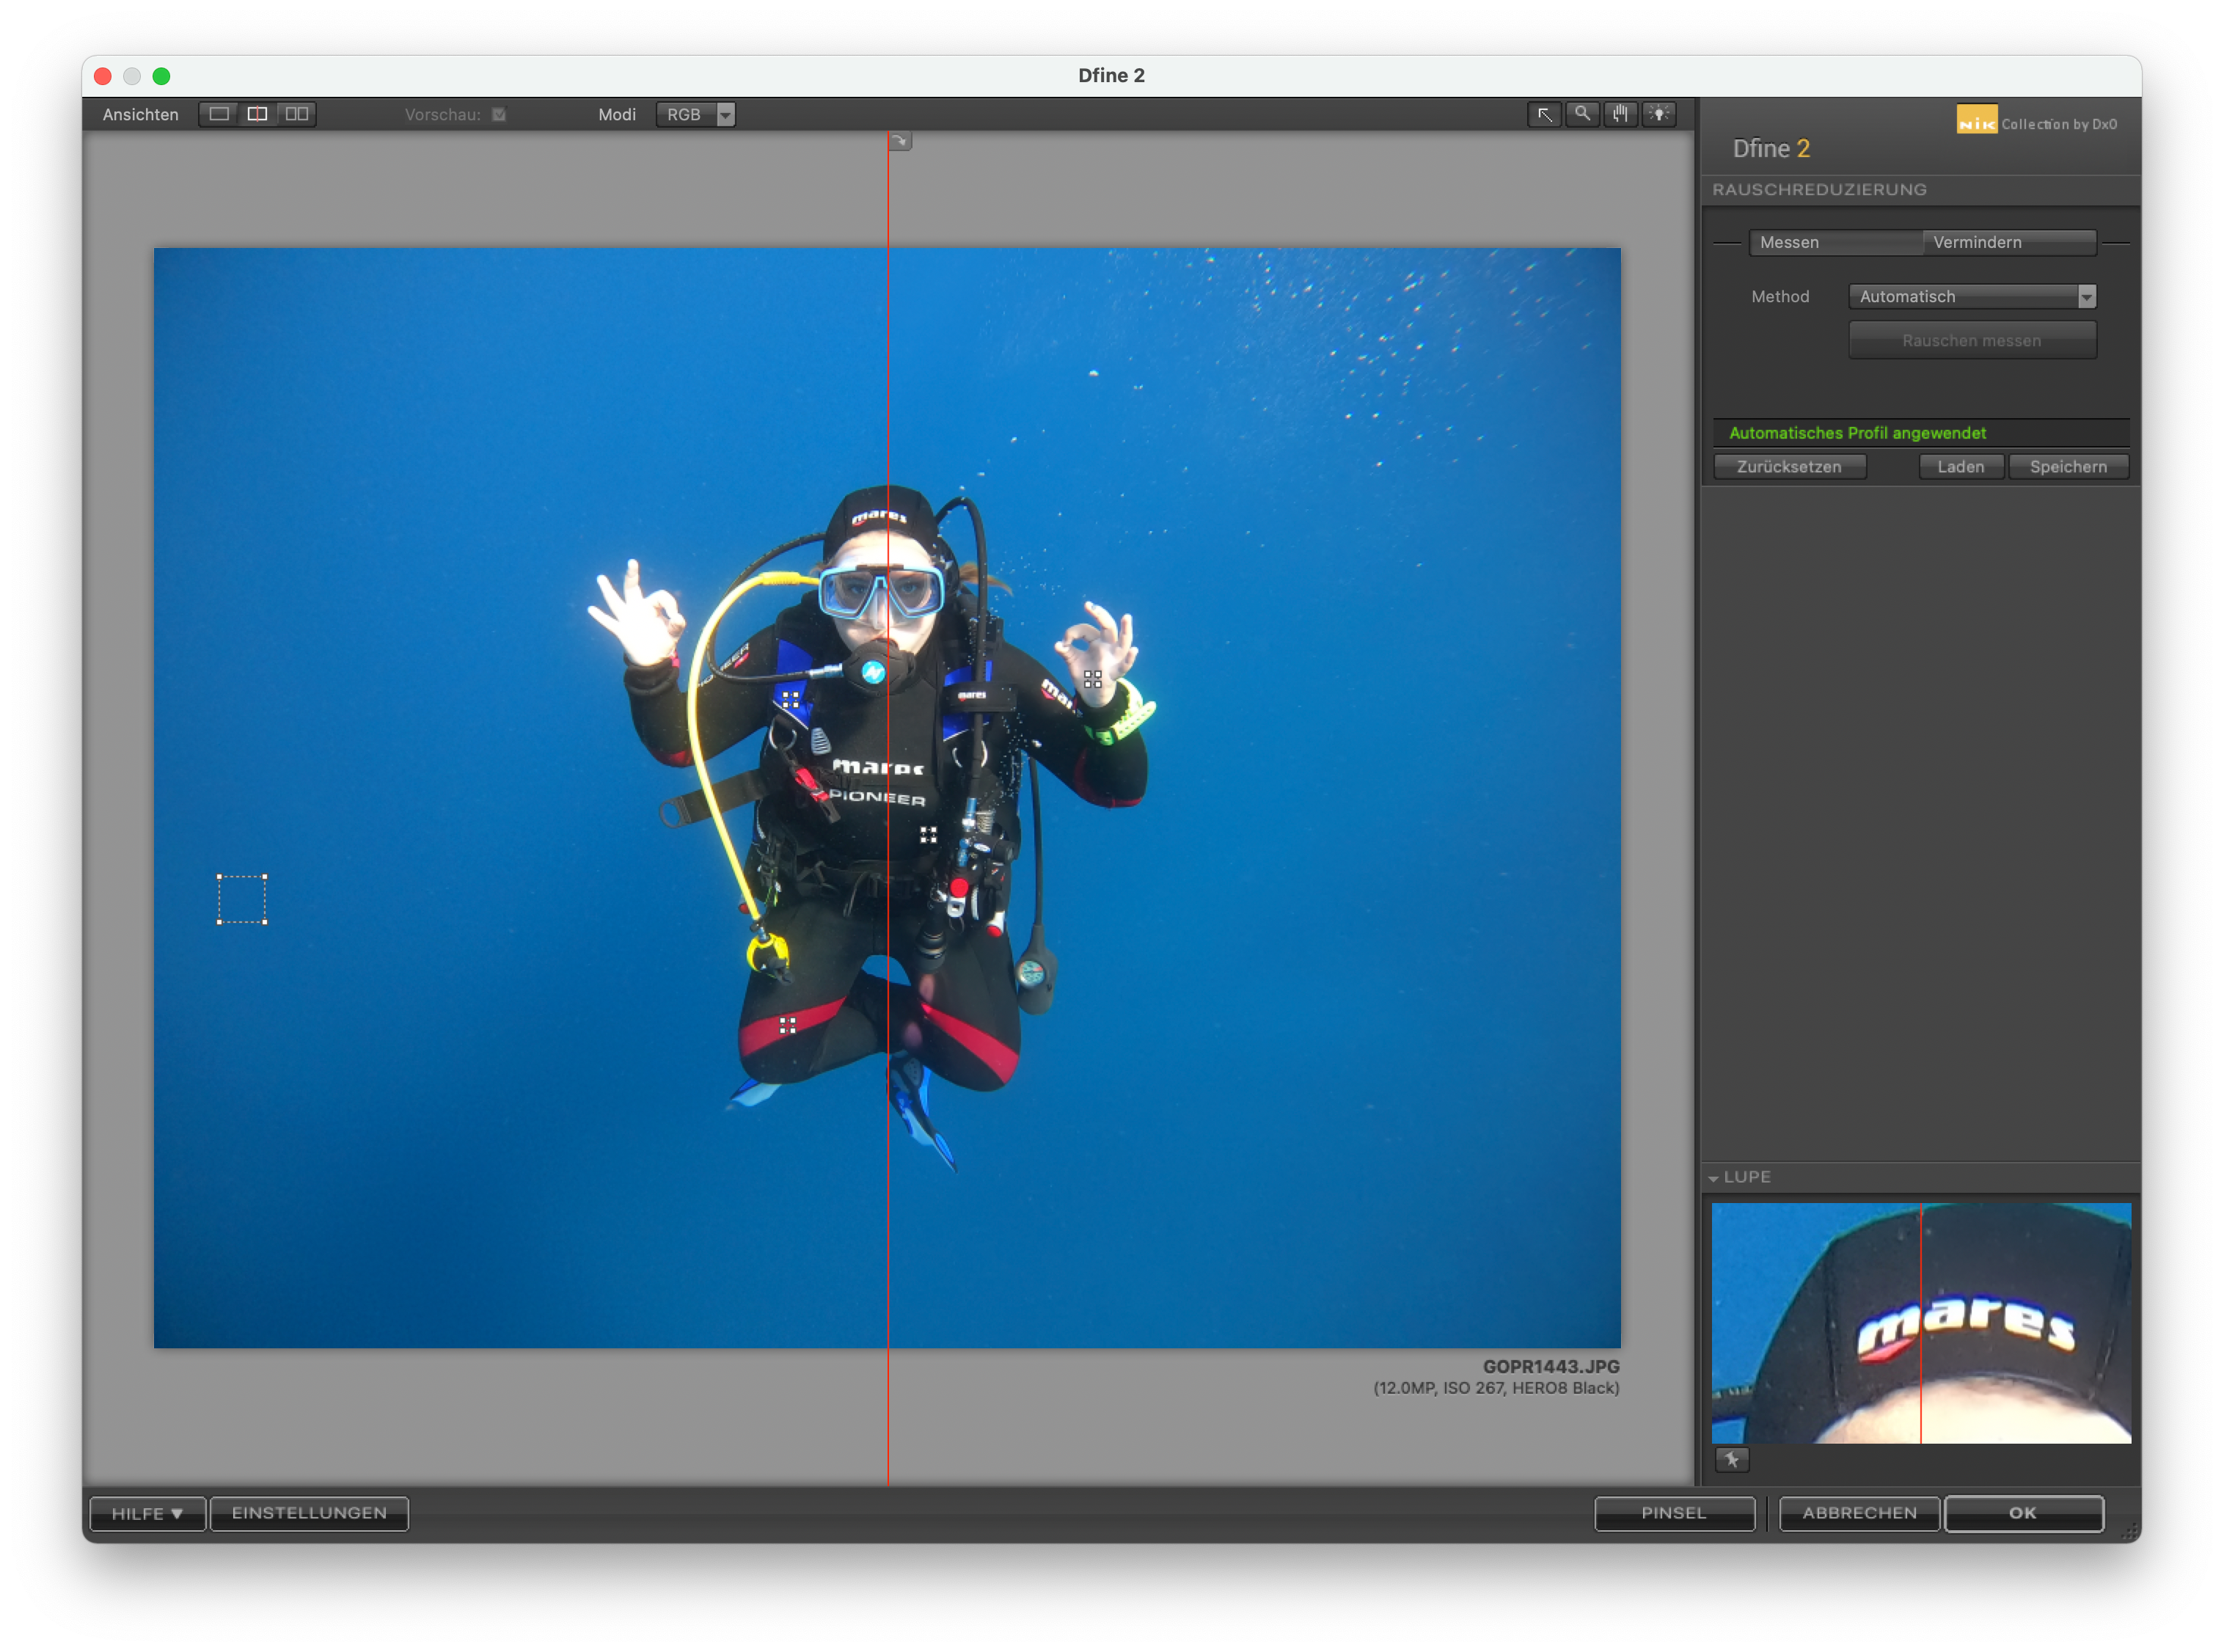This screenshot has height=1652, width=2224.
Task: Select the arrow pointer tool
Action: pos(1544,114)
